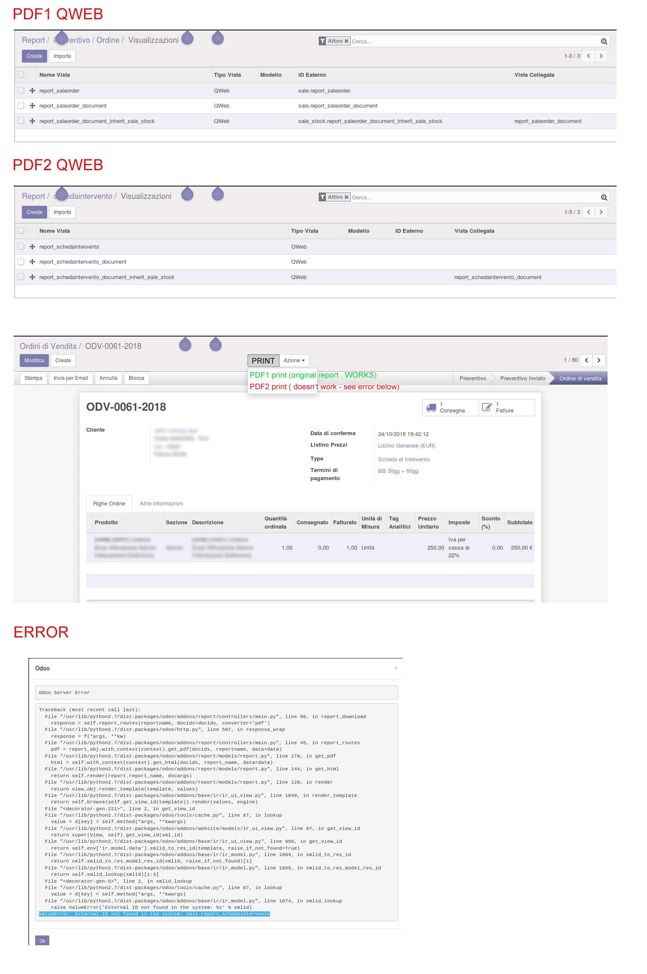Click drag handle of report_schedaintervento_document_inherit_sale_stock row
The width and height of the screenshot is (647, 974).
pos(32,277)
